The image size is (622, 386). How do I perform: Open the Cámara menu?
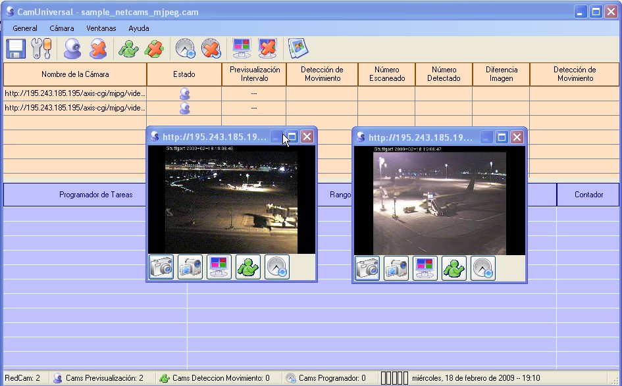(61, 28)
